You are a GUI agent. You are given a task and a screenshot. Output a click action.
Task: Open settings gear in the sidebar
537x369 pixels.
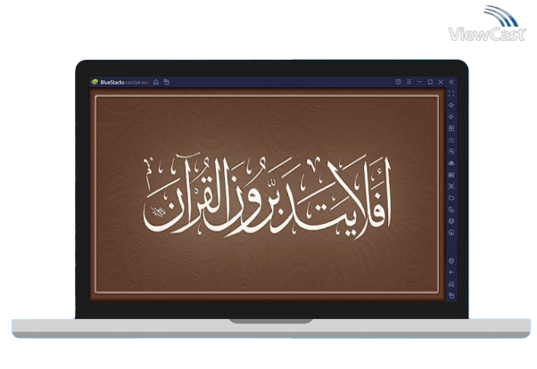pos(451,261)
